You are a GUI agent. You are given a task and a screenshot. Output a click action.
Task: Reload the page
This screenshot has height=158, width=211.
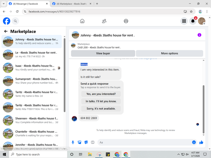point(17,11)
